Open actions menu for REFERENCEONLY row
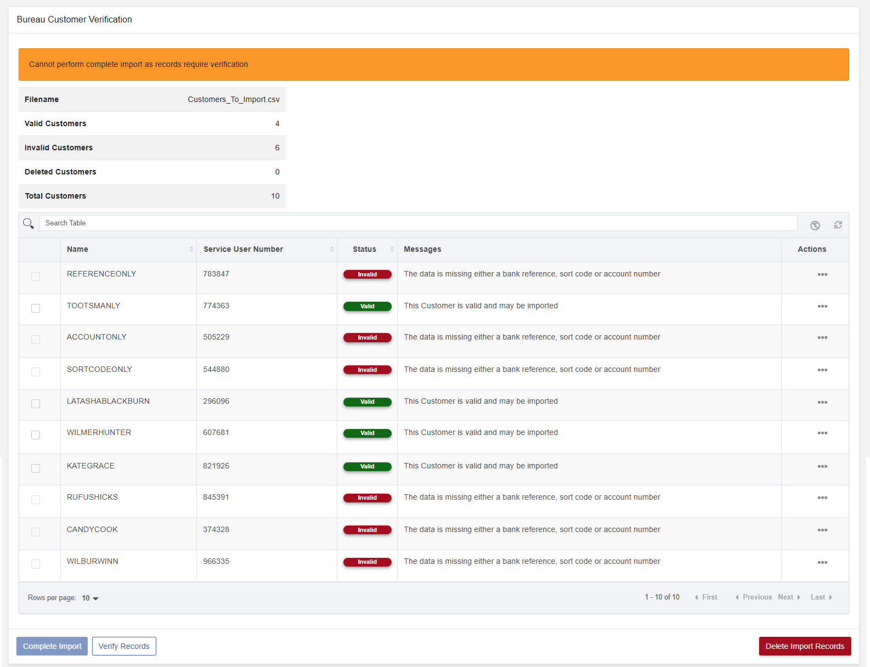The height and width of the screenshot is (667, 870). click(x=822, y=274)
